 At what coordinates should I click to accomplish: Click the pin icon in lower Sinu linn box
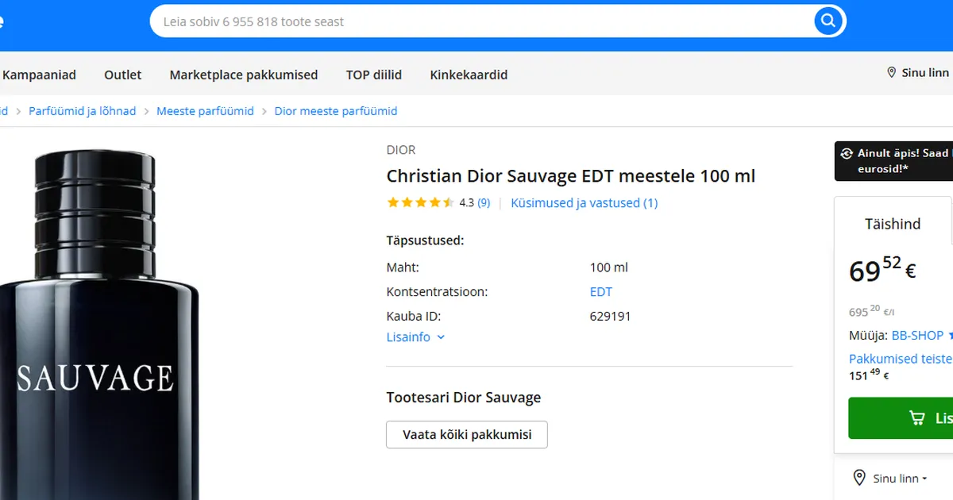(x=859, y=478)
